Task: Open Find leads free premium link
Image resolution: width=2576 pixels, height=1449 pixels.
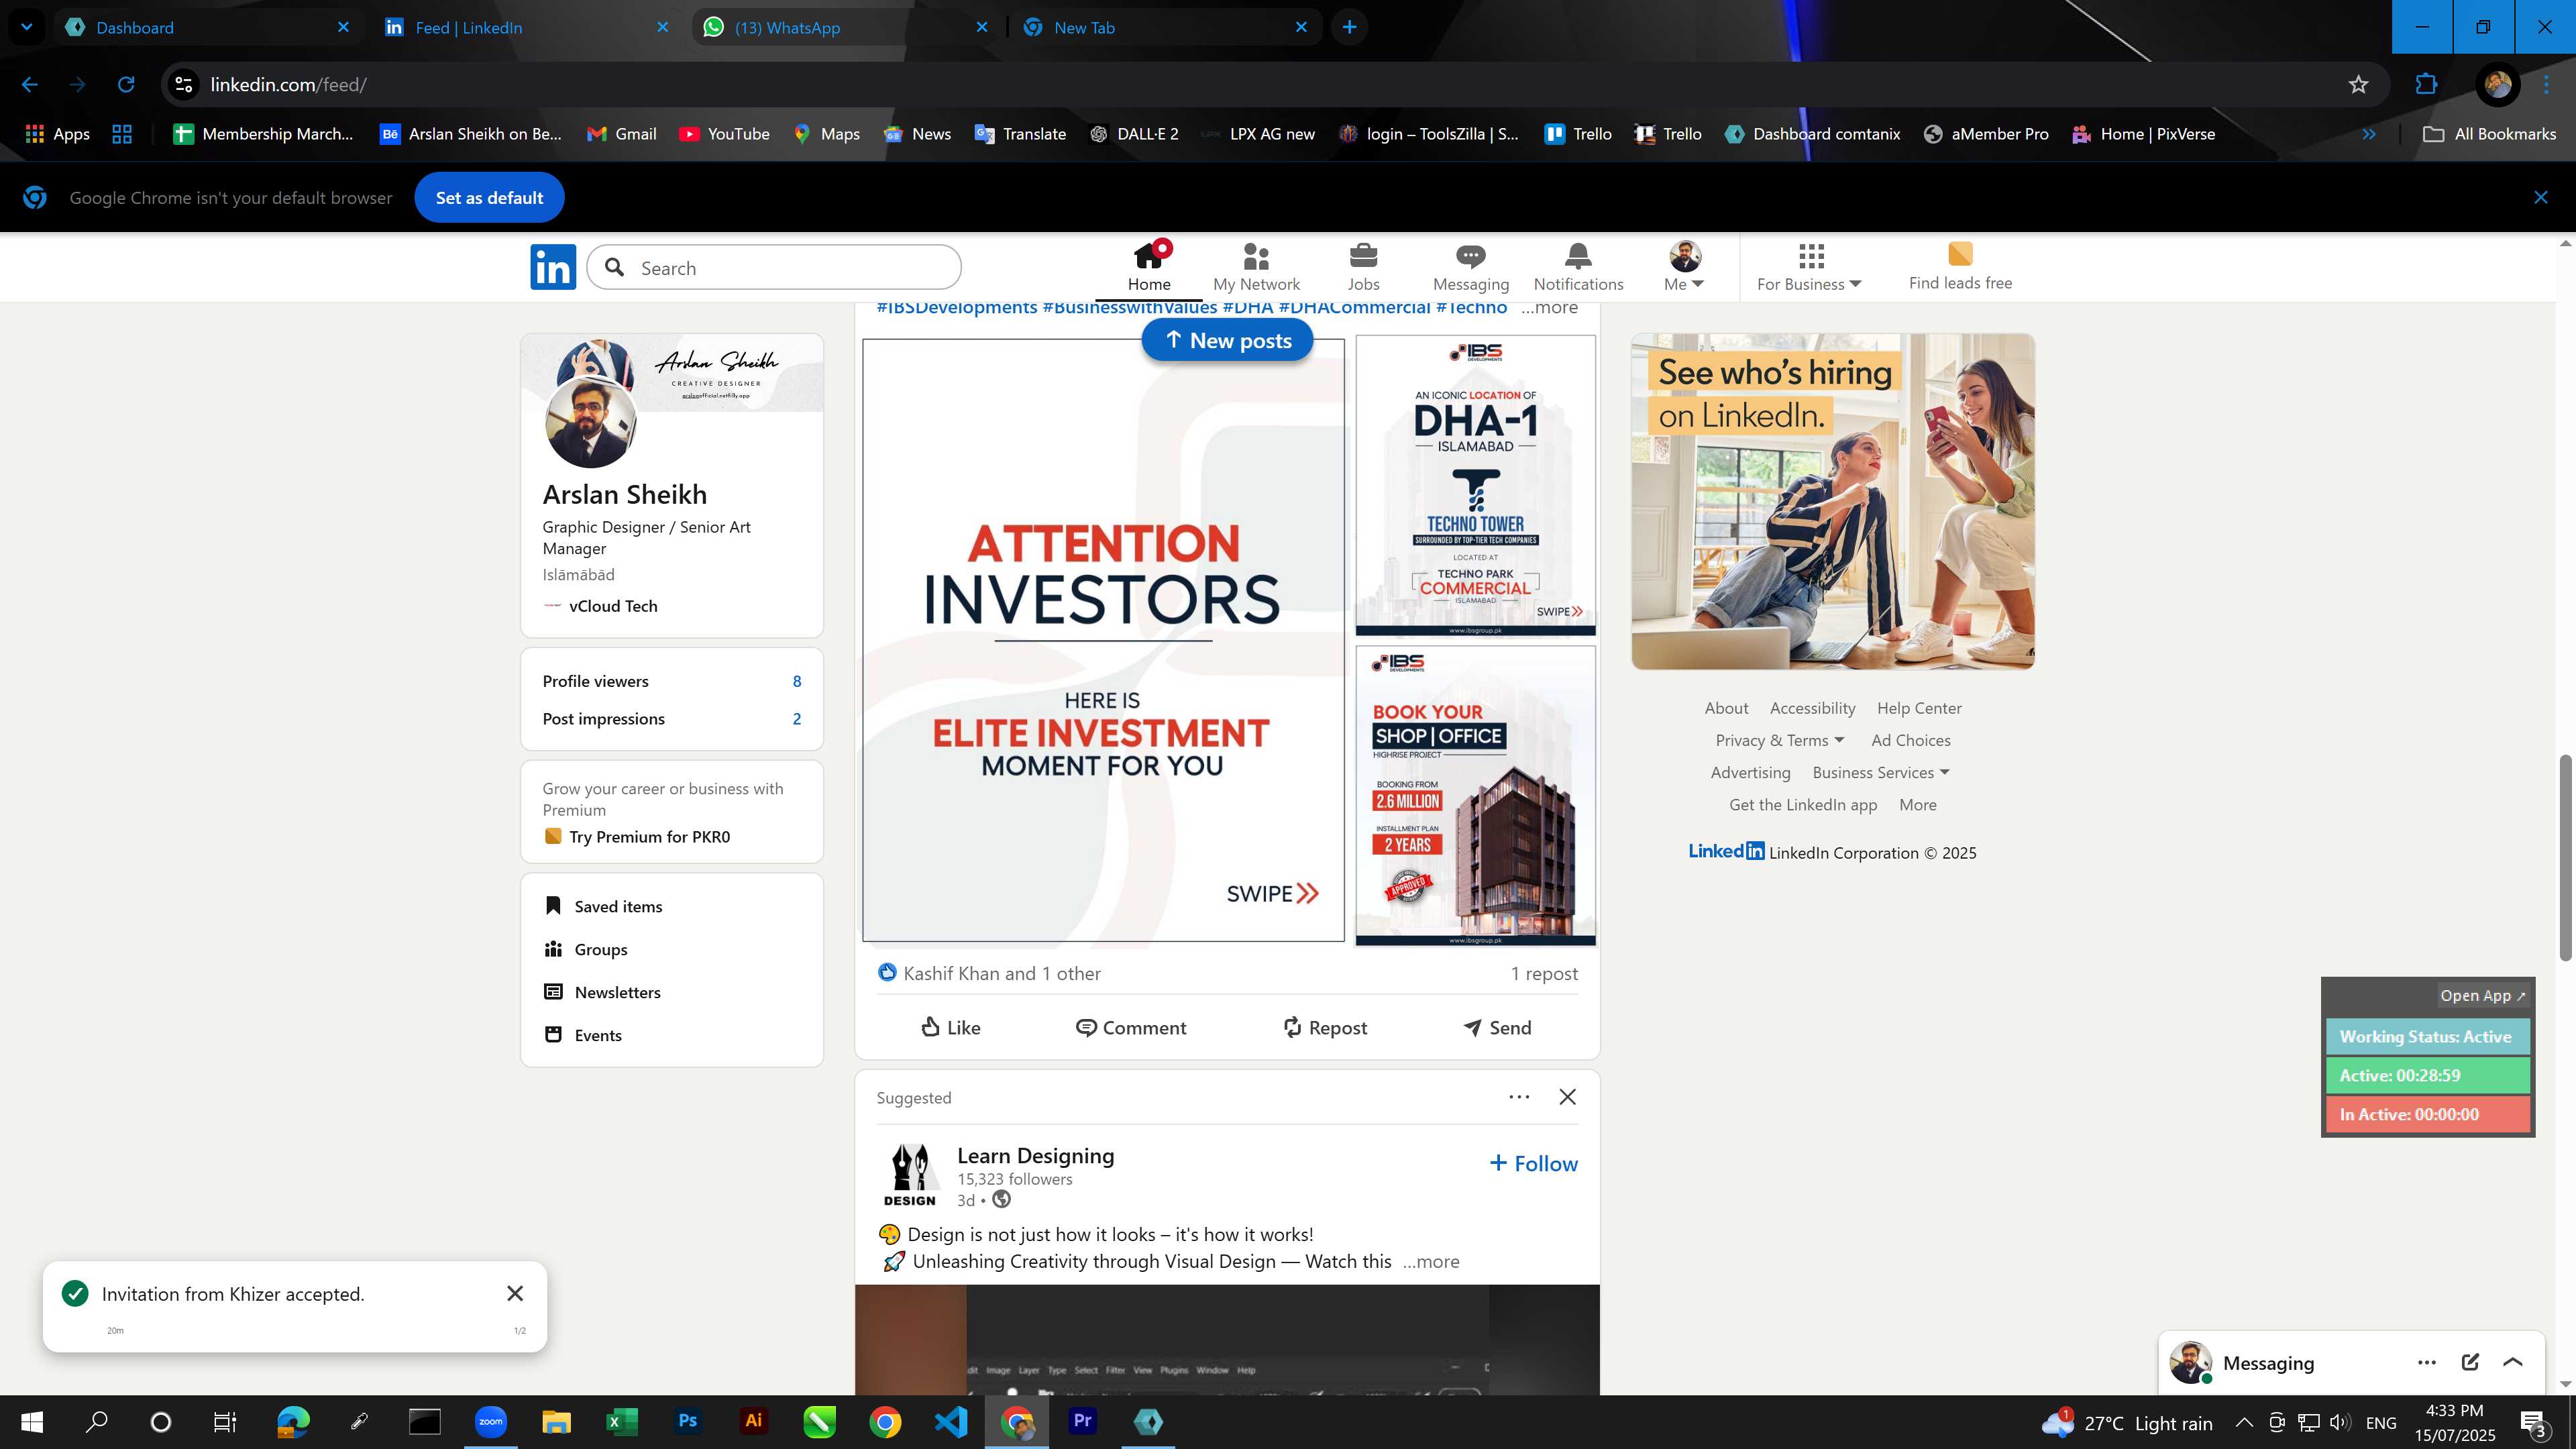Action: coord(1960,267)
